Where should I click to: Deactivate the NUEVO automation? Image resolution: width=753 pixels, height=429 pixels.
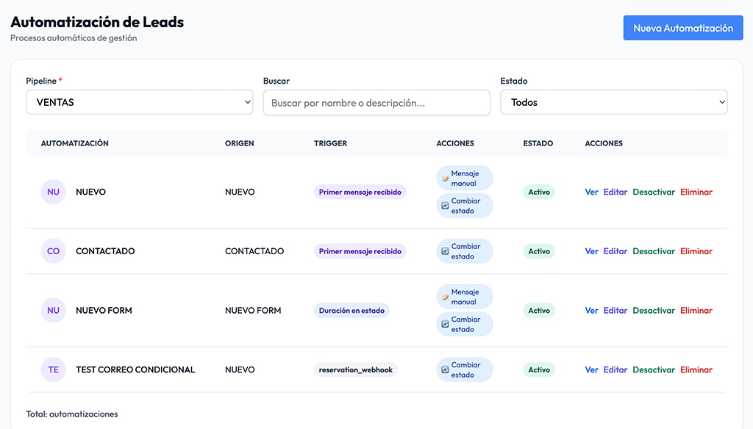click(x=653, y=192)
